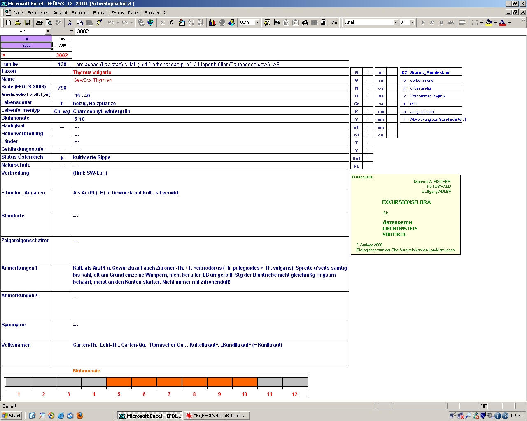
Task: Open the Format menu
Action: coord(100,13)
